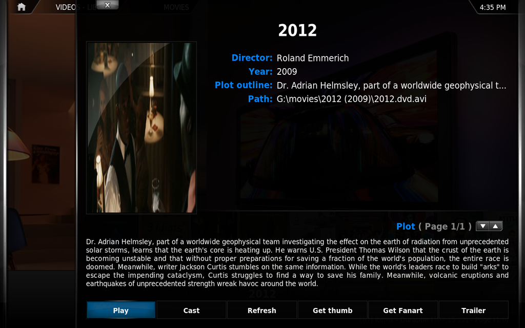Click the 2012 movie poster thumbnail

click(x=142, y=128)
